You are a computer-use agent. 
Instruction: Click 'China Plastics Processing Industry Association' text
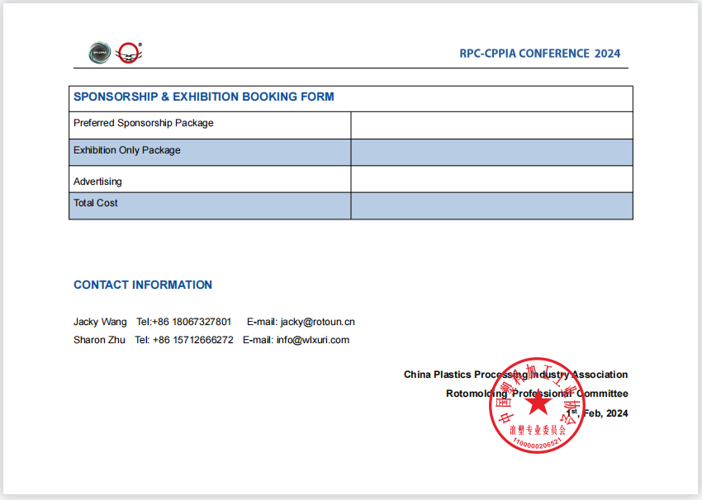pos(515,375)
